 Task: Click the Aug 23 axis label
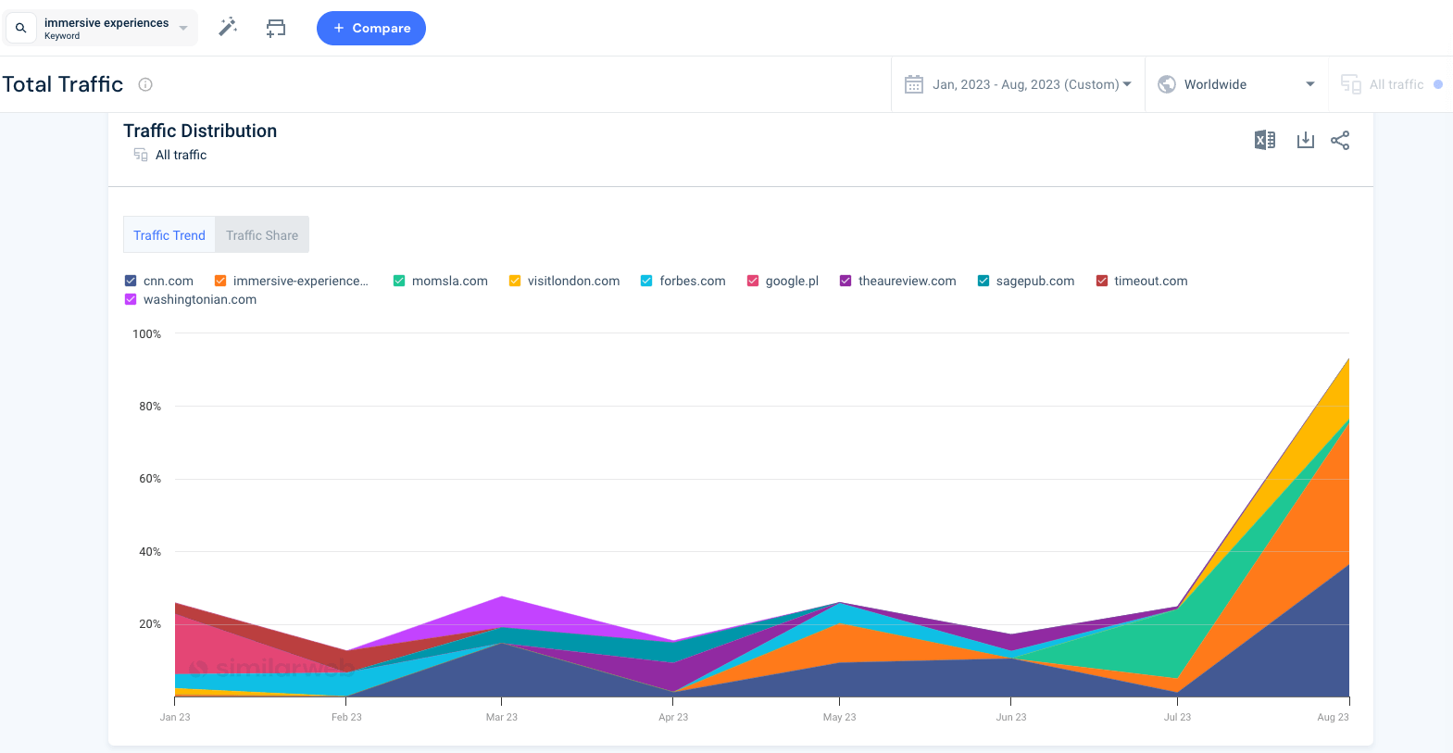click(1333, 717)
